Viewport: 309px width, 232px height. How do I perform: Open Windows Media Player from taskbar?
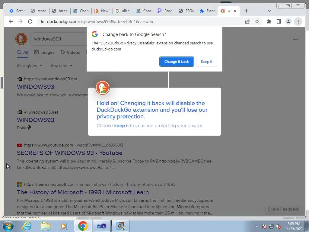coord(64,226)
